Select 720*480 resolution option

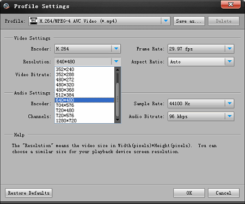tap(84, 110)
